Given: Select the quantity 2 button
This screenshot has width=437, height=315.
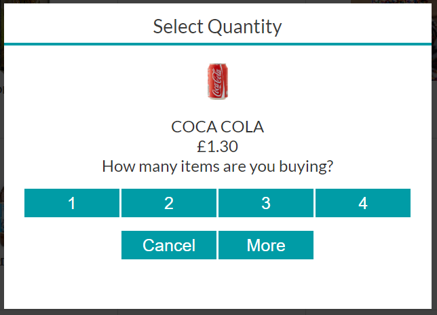Looking at the screenshot, I should click(x=169, y=203).
